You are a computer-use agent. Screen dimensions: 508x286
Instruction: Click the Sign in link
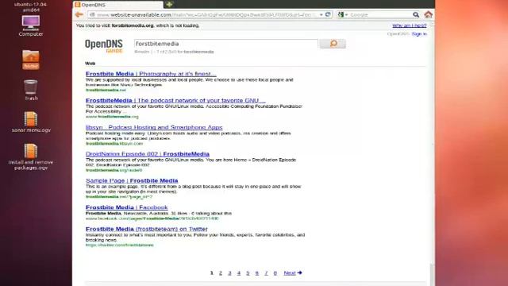click(419, 34)
